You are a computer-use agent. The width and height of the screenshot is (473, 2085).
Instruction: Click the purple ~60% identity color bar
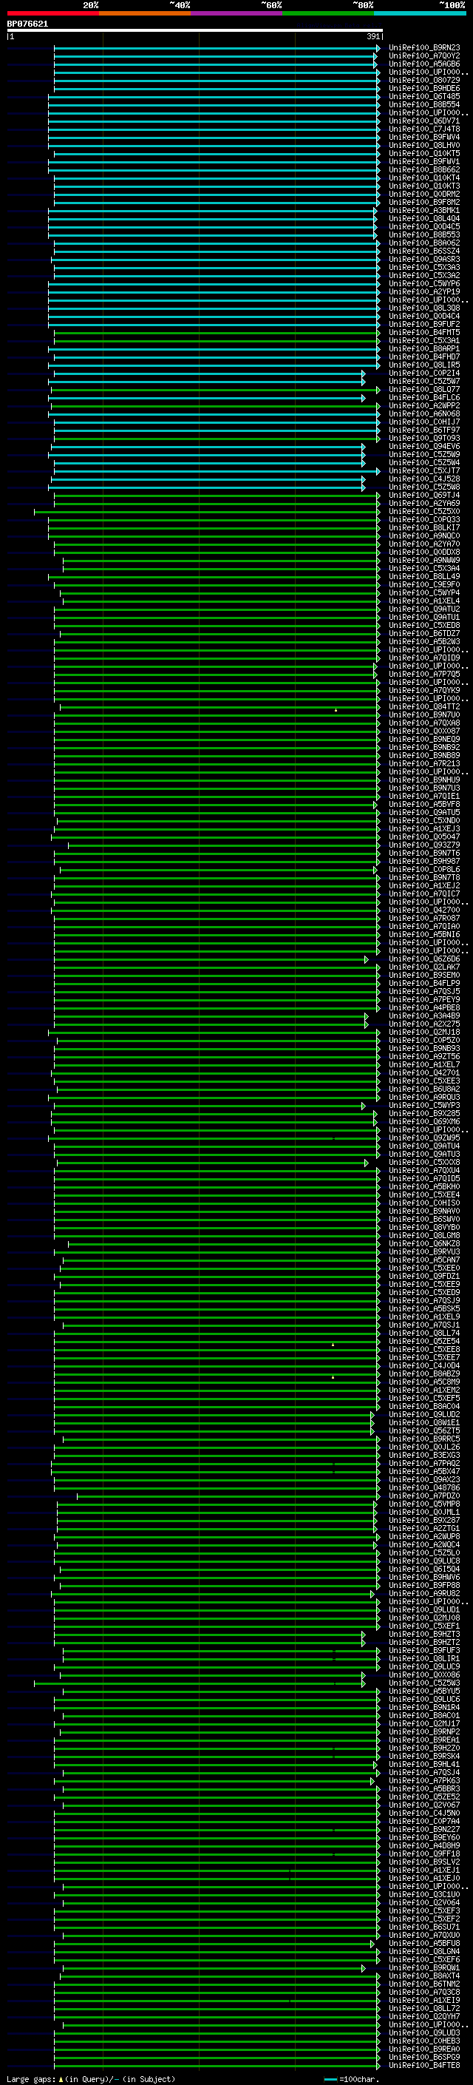tap(237, 13)
